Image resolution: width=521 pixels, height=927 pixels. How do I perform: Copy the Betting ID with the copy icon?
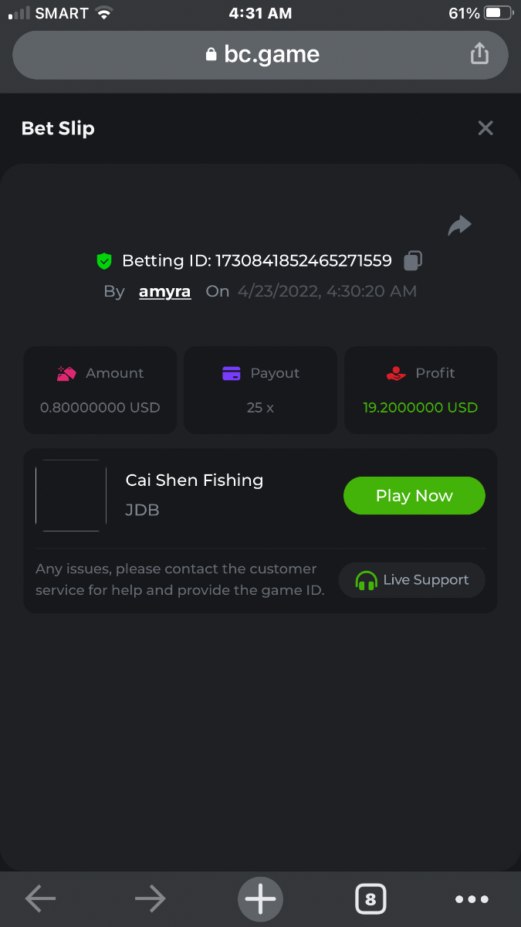[x=413, y=261]
